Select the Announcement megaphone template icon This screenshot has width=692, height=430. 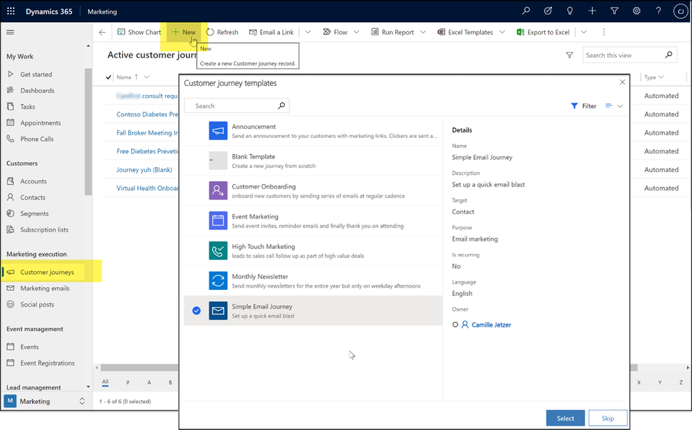pos(218,131)
